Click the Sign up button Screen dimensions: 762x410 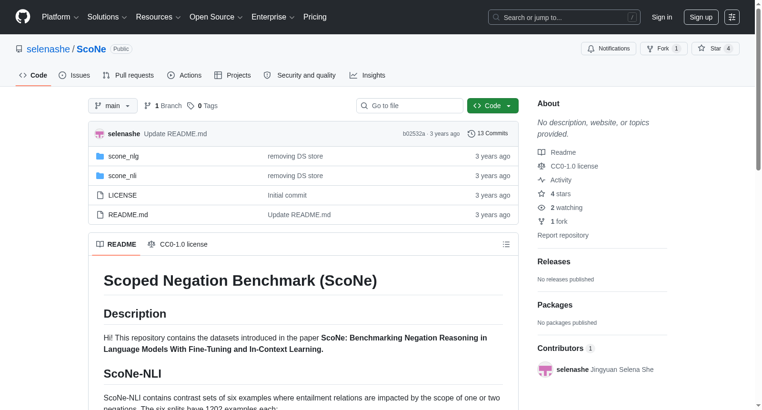pyautogui.click(x=701, y=17)
